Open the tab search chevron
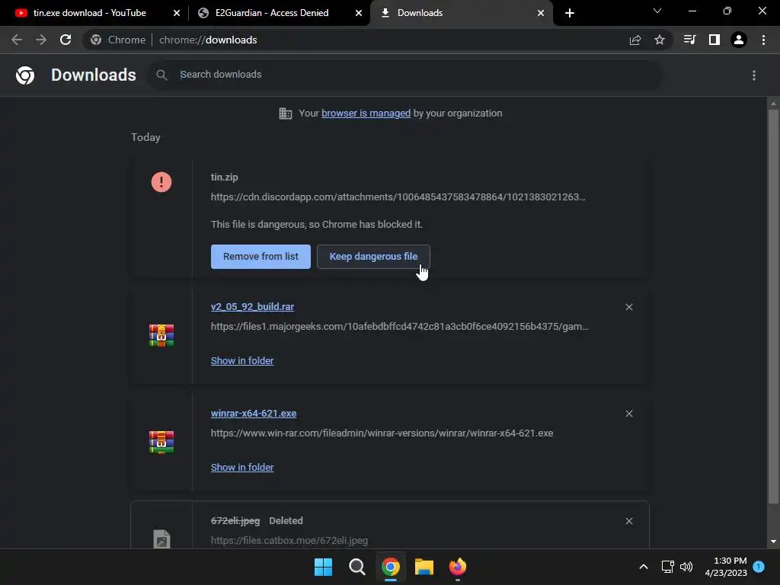Image resolution: width=780 pixels, height=585 pixels. click(x=657, y=11)
